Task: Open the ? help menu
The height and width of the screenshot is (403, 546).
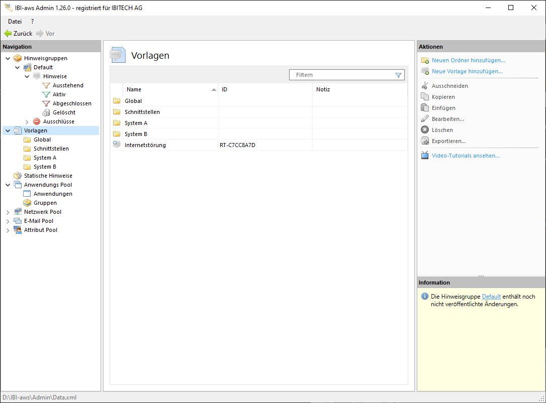Action: pyautogui.click(x=32, y=22)
